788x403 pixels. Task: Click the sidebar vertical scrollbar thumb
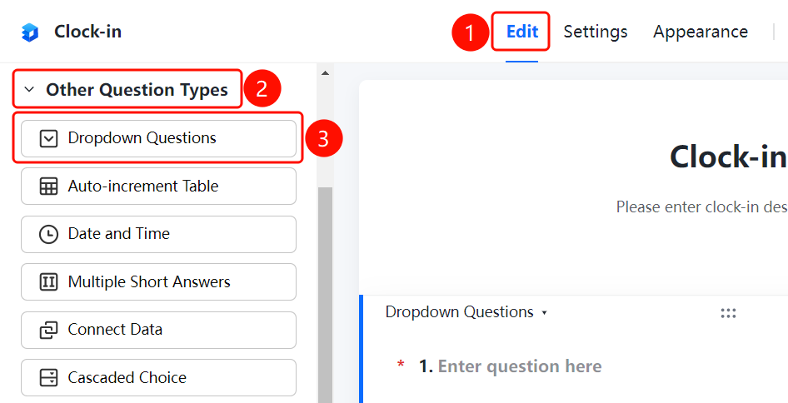point(325,295)
